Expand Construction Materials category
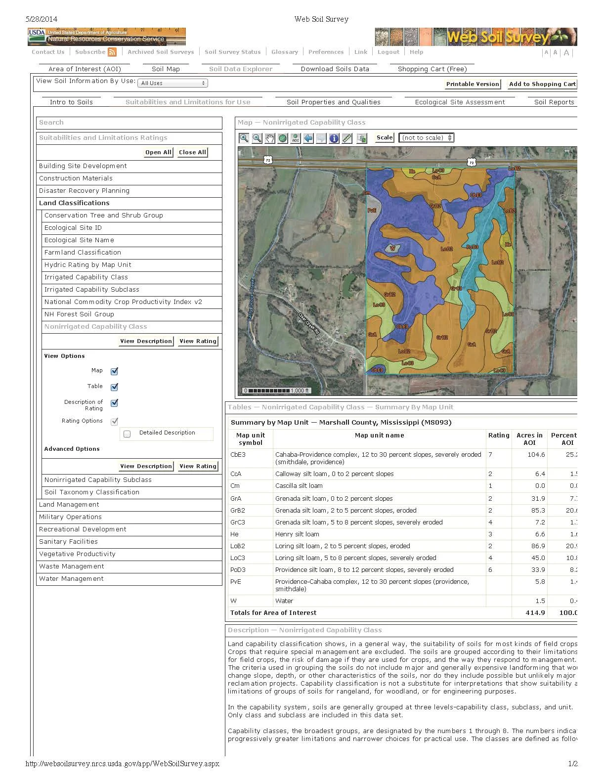The width and height of the screenshot is (604, 783). (129, 178)
